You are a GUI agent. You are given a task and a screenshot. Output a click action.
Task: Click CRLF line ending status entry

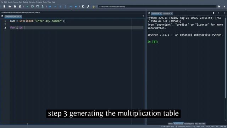213,127
